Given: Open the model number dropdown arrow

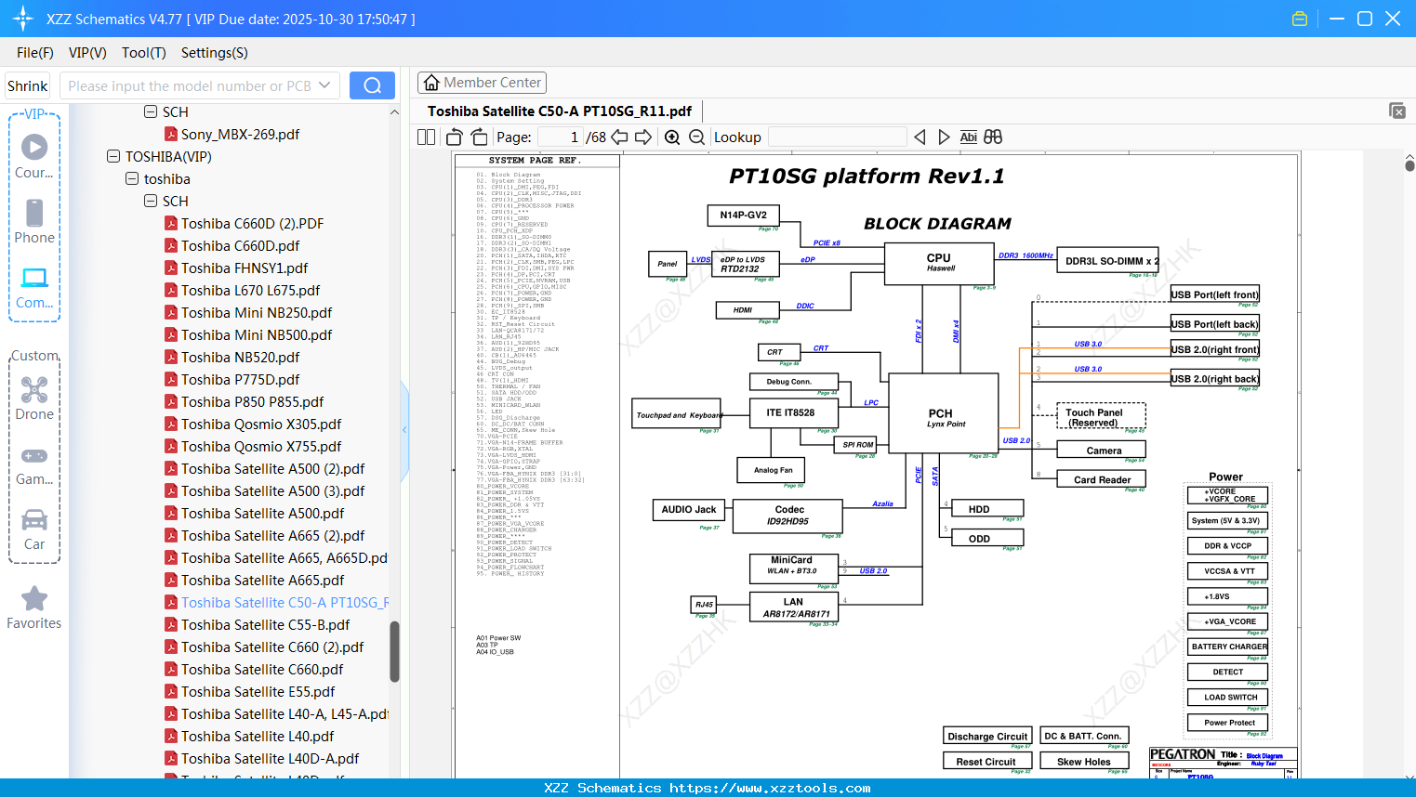Looking at the screenshot, I should point(324,85).
